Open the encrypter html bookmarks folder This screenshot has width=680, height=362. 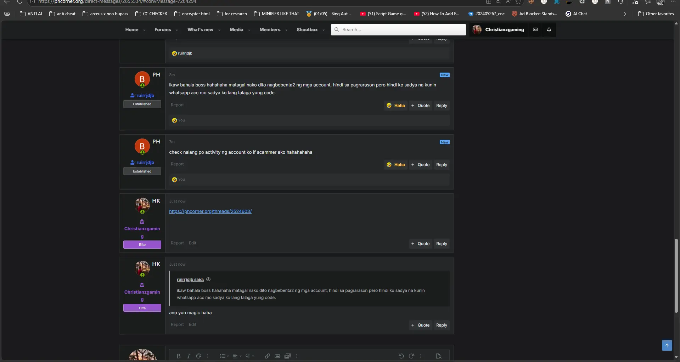[192, 14]
